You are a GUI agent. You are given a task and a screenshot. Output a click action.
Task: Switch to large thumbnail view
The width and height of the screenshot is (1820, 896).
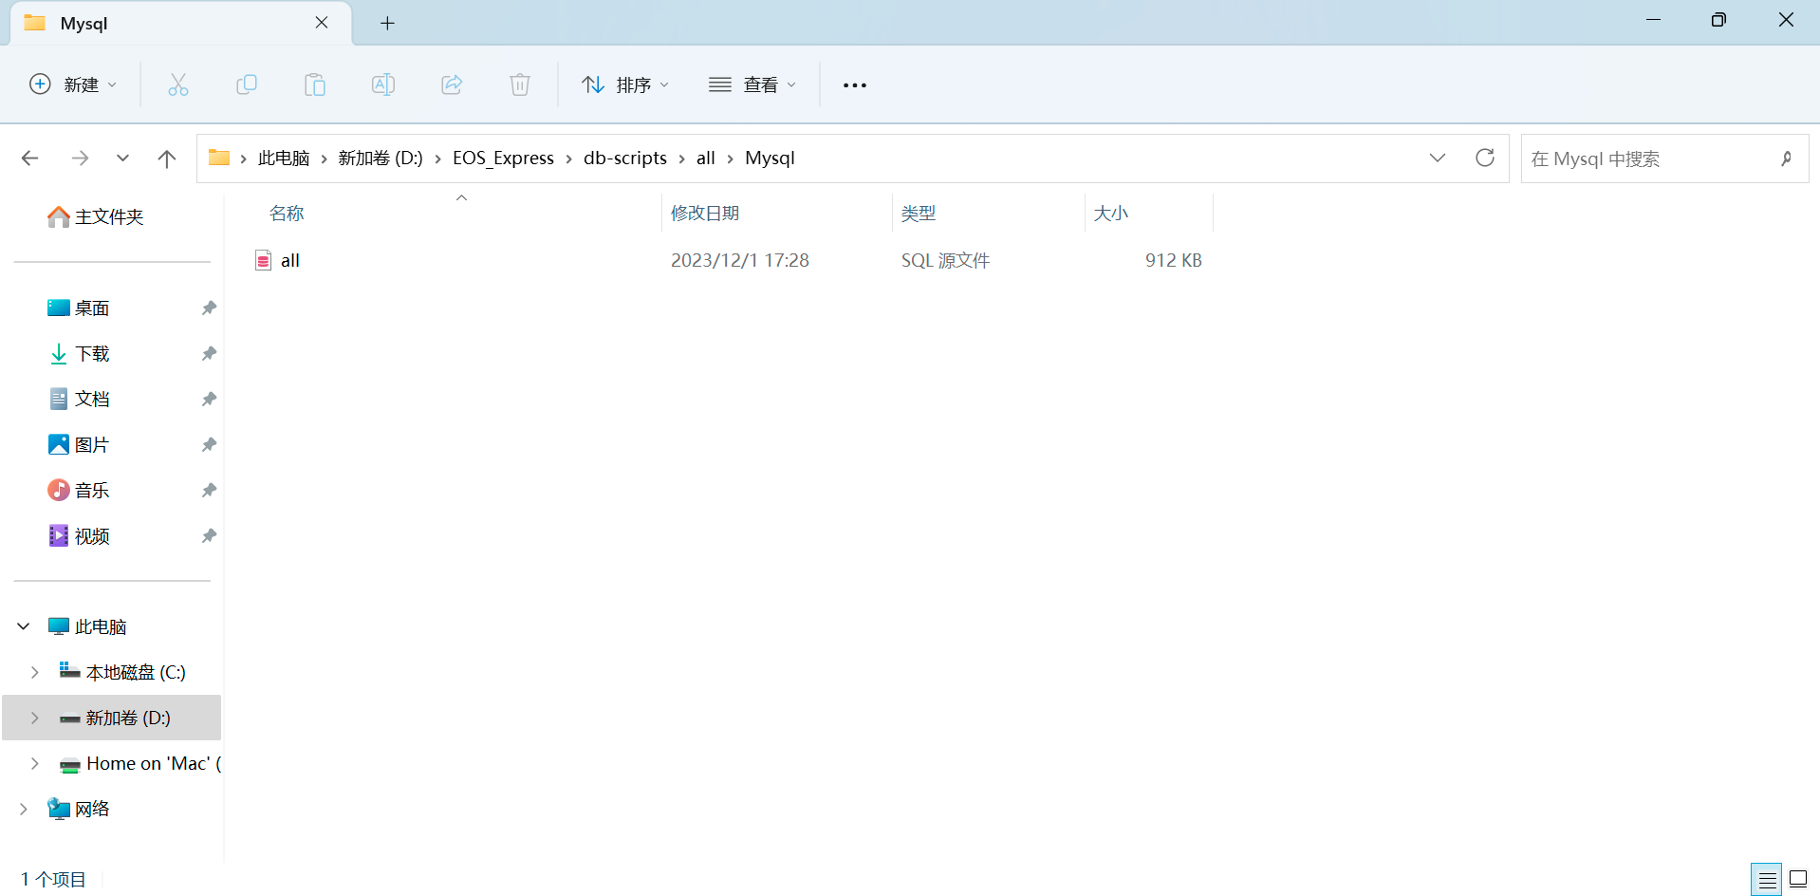coord(1800,879)
